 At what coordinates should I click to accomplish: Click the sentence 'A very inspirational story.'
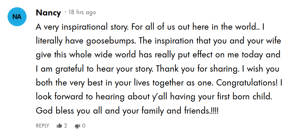pos(82,27)
